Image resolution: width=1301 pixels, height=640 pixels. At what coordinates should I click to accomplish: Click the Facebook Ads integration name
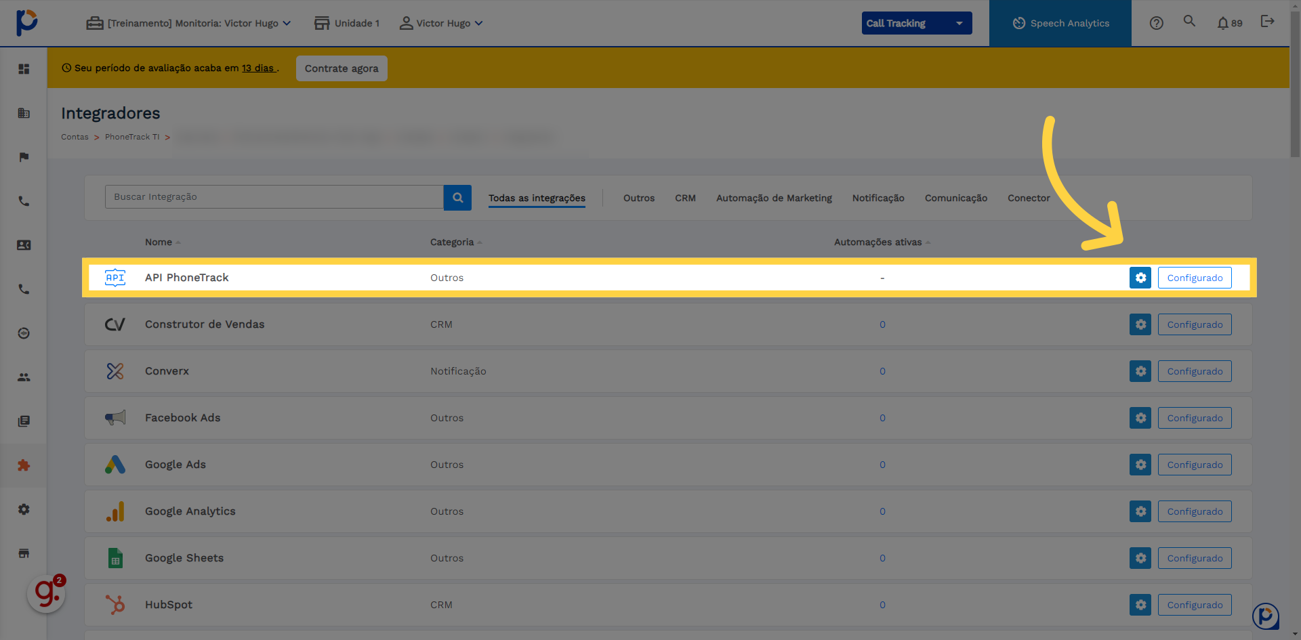click(183, 418)
